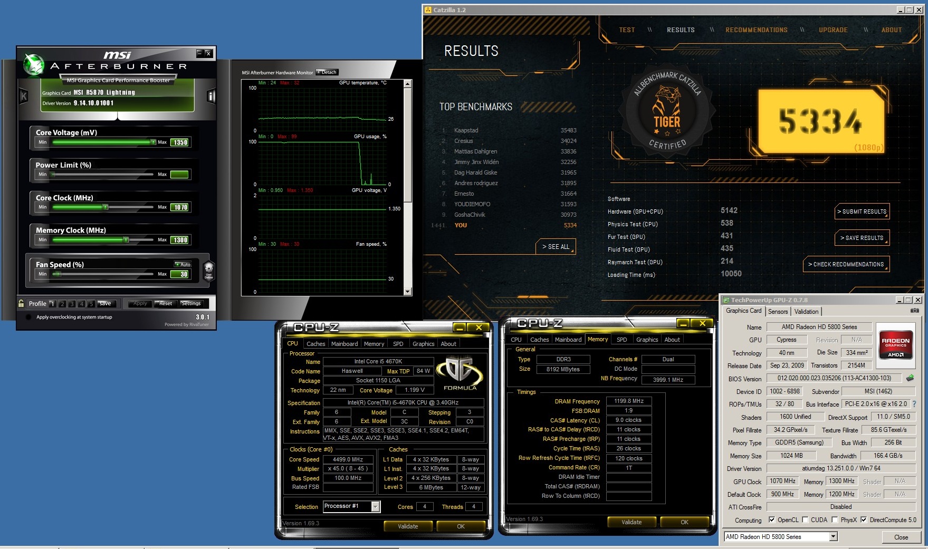Open the UPGRADE menu in Catzilla

click(x=833, y=30)
